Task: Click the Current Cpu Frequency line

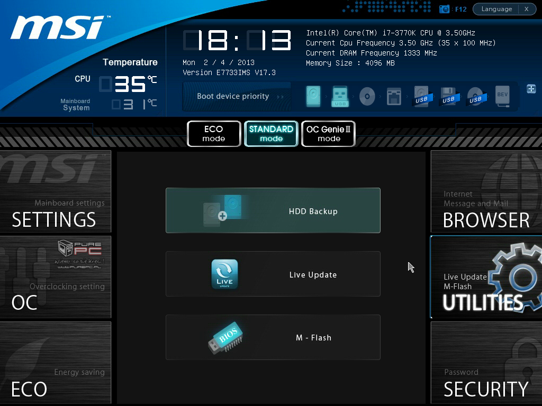Action: (401, 43)
